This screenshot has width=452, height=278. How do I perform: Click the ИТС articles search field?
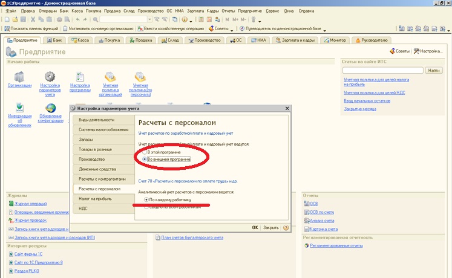383,70
